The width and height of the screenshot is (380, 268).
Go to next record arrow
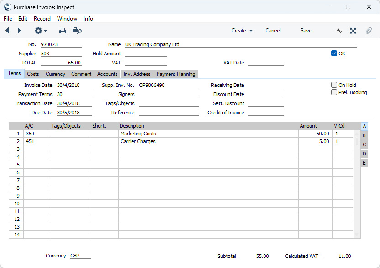(19, 31)
